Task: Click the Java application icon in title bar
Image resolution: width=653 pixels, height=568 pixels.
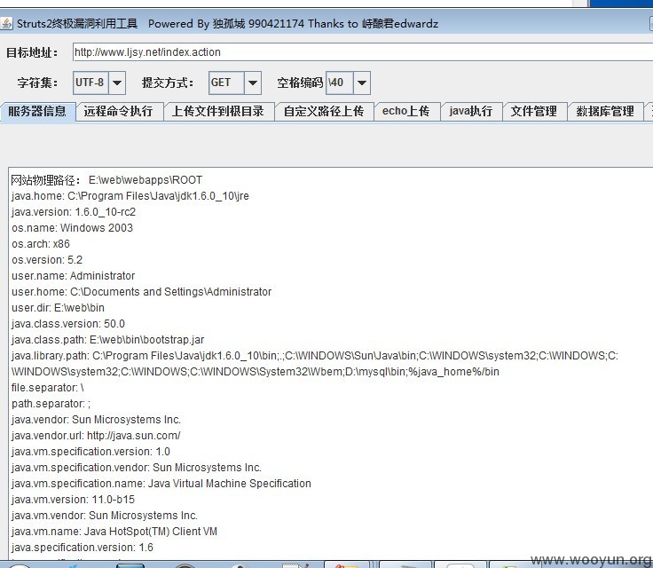Action: click(6, 23)
